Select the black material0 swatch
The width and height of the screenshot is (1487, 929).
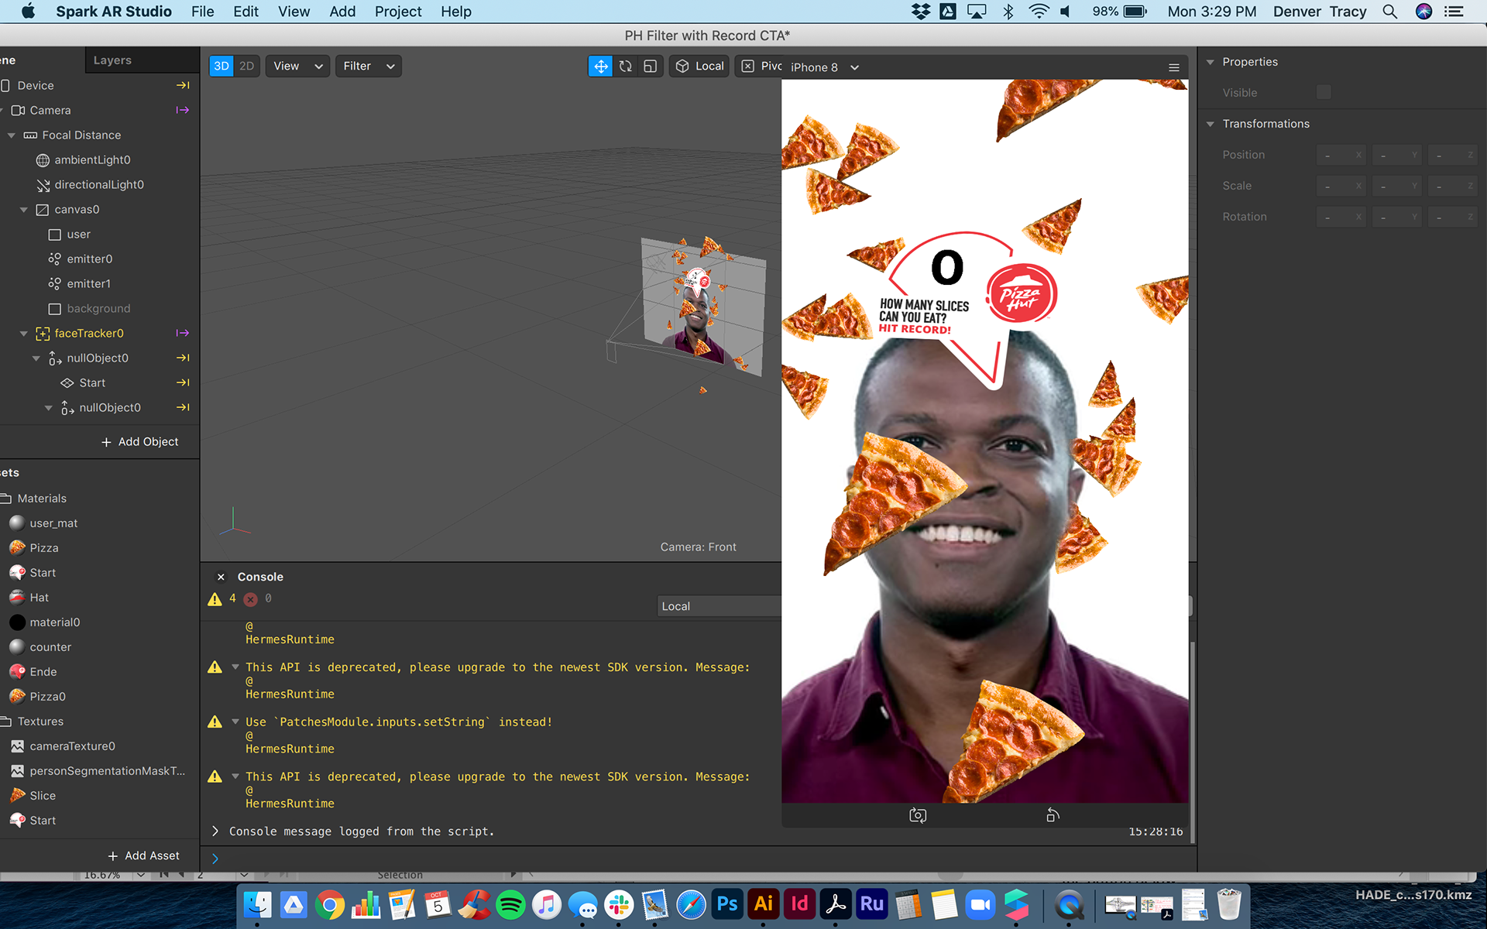point(17,622)
